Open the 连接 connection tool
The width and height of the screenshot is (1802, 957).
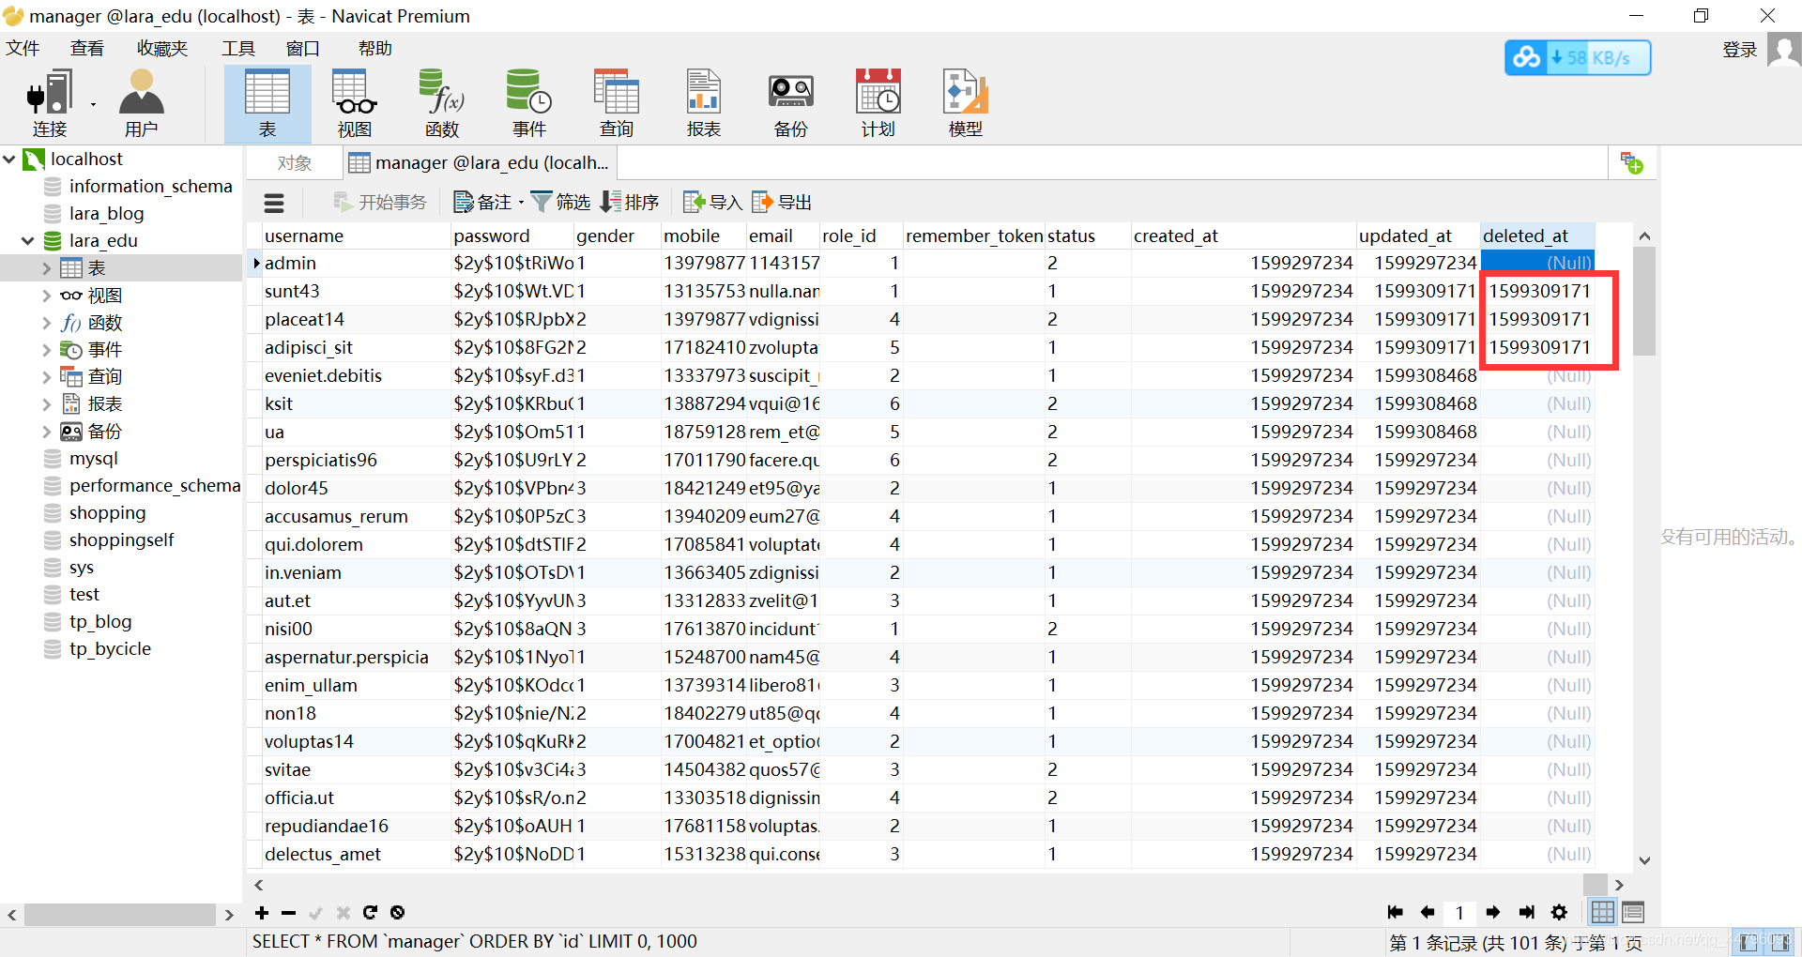click(x=51, y=103)
